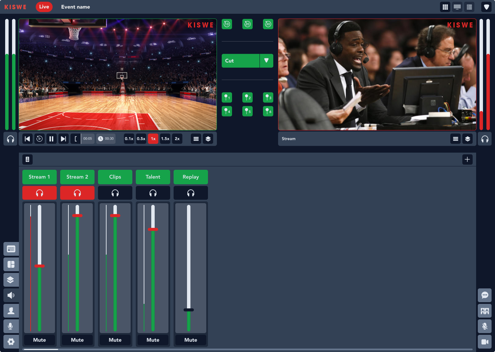This screenshot has width=495, height=352.
Task: Select the Talent channel tab
Action: tap(153, 177)
